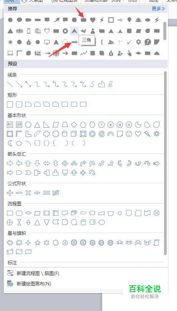Pick the smiley face basic shape
The image size is (177, 311).
pyautogui.click(x=129, y=134)
